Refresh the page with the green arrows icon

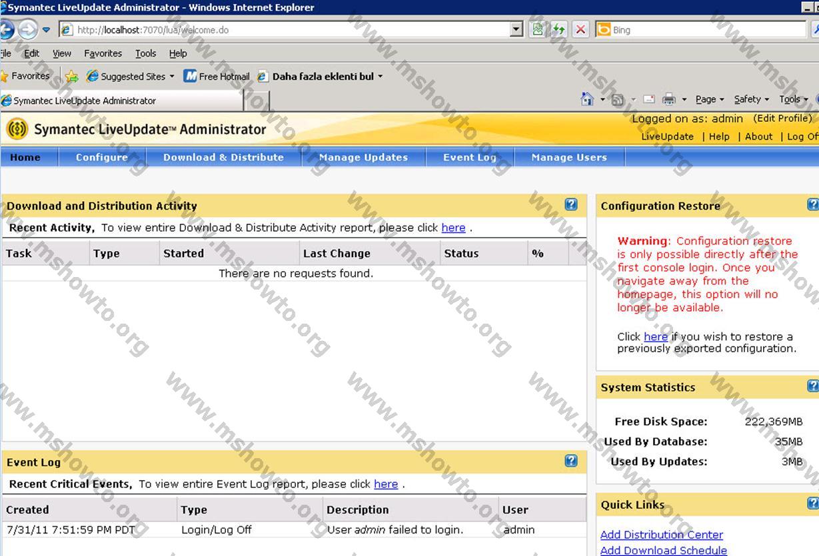[558, 29]
